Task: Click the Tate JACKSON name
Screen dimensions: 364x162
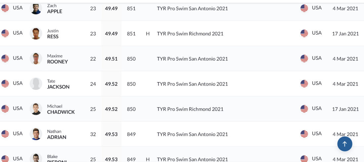Action: (x=58, y=84)
